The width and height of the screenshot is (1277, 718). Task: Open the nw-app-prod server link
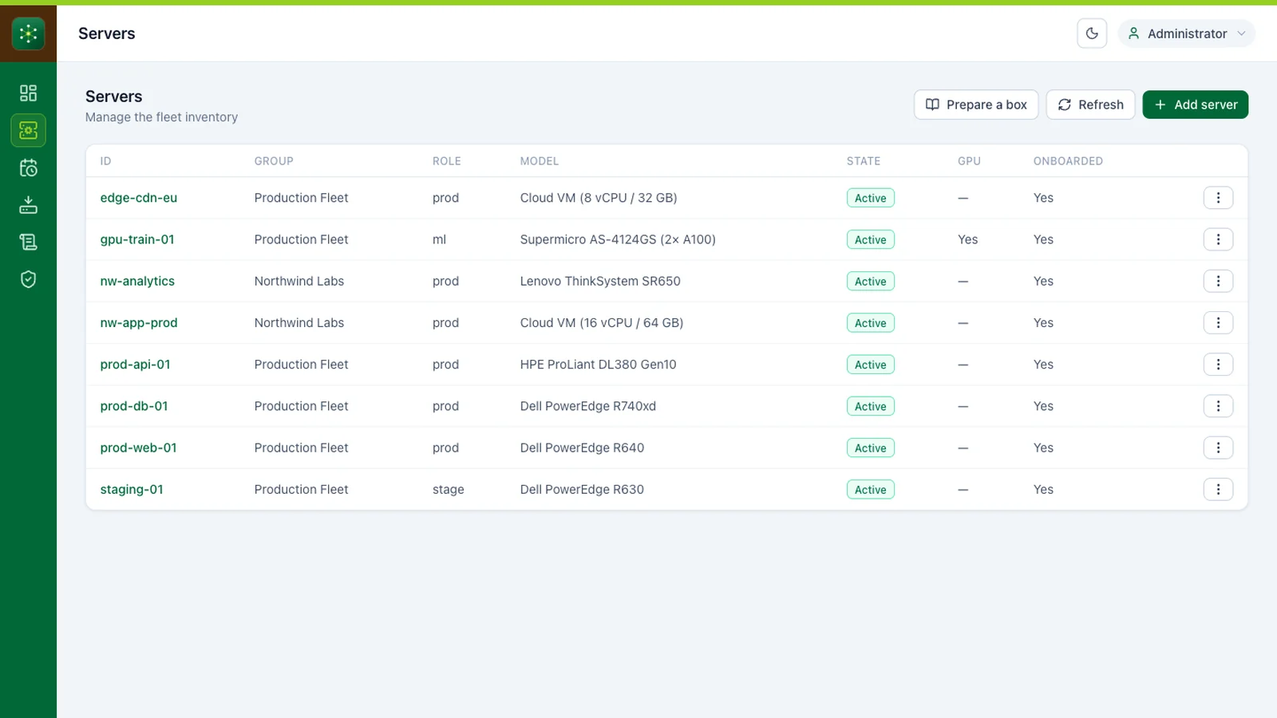point(139,322)
